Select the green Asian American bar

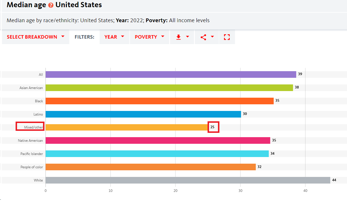pos(169,88)
